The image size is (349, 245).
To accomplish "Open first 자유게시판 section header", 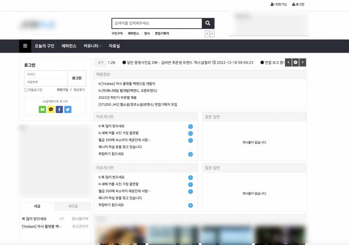I will click(x=105, y=117).
